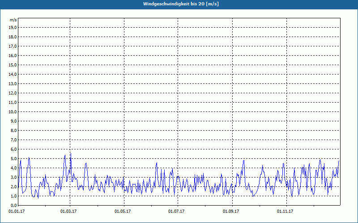Select the 01.11.17 date label
Viewport: 358px width, 223px height.
point(285,211)
